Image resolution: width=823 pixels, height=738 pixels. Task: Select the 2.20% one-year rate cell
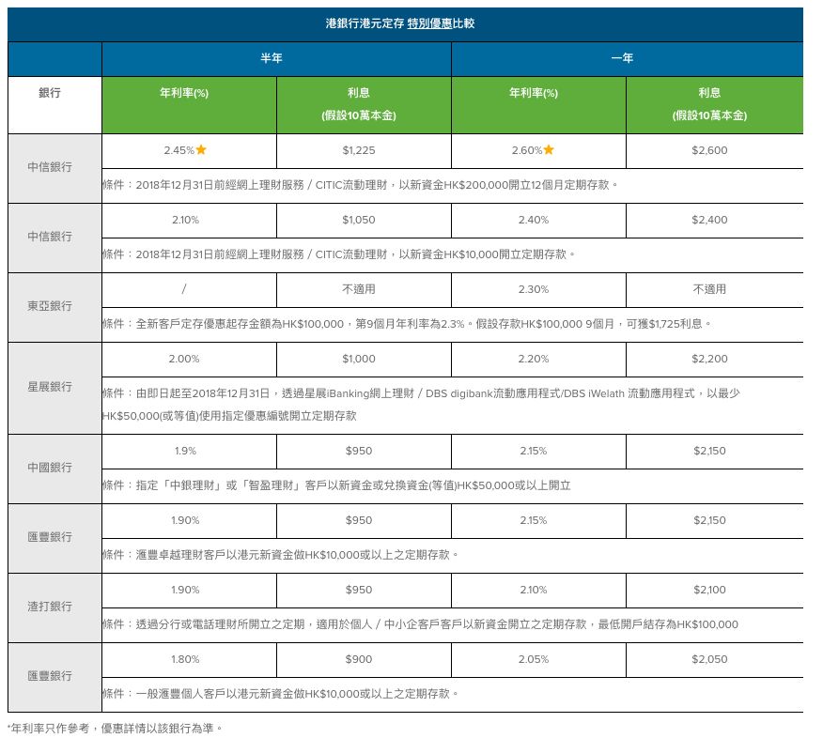pyautogui.click(x=538, y=360)
